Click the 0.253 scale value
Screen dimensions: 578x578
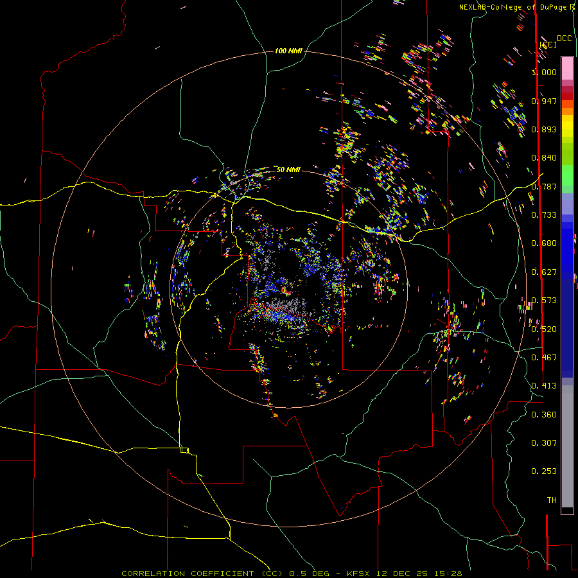click(x=544, y=471)
